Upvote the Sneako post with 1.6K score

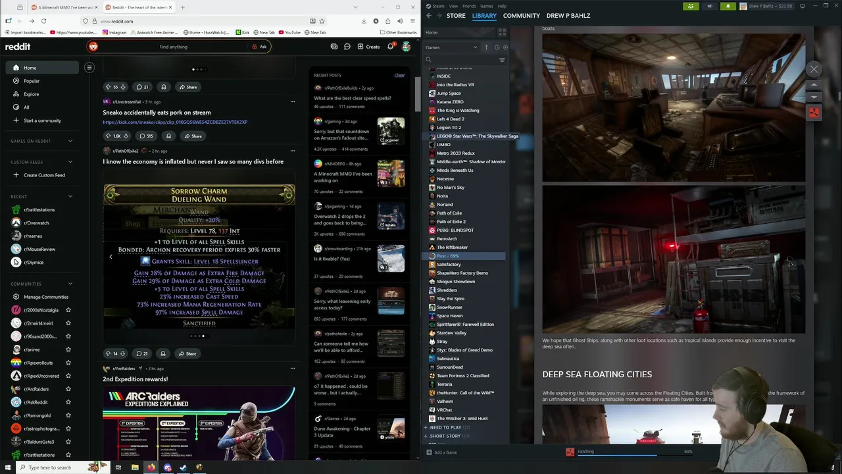click(108, 136)
